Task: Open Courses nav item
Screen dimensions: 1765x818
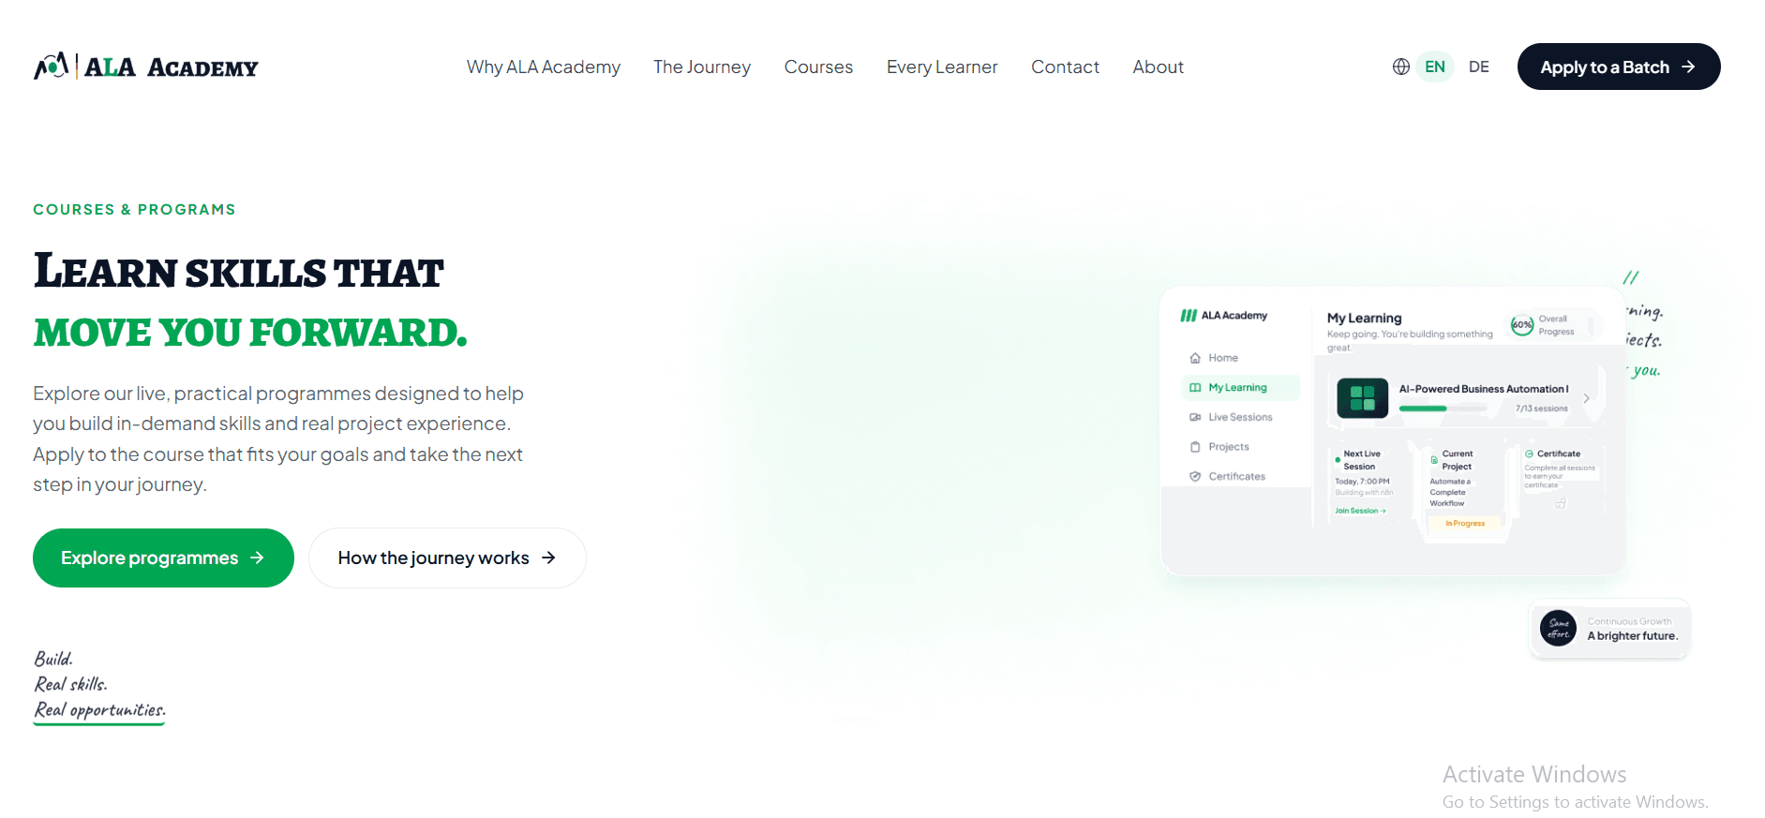Action: [818, 67]
